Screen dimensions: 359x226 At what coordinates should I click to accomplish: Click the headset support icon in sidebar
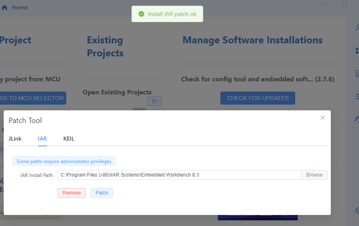point(357,119)
